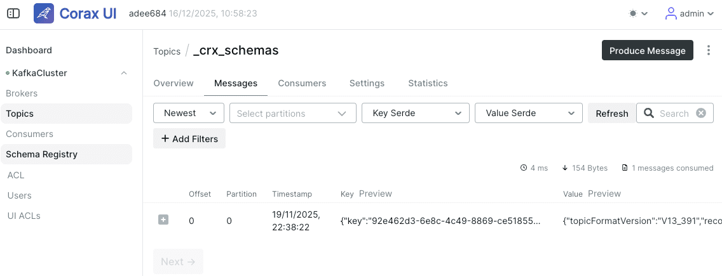The height and width of the screenshot is (276, 722).
Task: Open the three-dot topic options menu
Action: click(x=709, y=50)
